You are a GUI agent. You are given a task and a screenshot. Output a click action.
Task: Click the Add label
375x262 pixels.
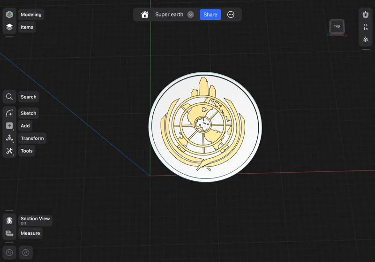(25, 126)
